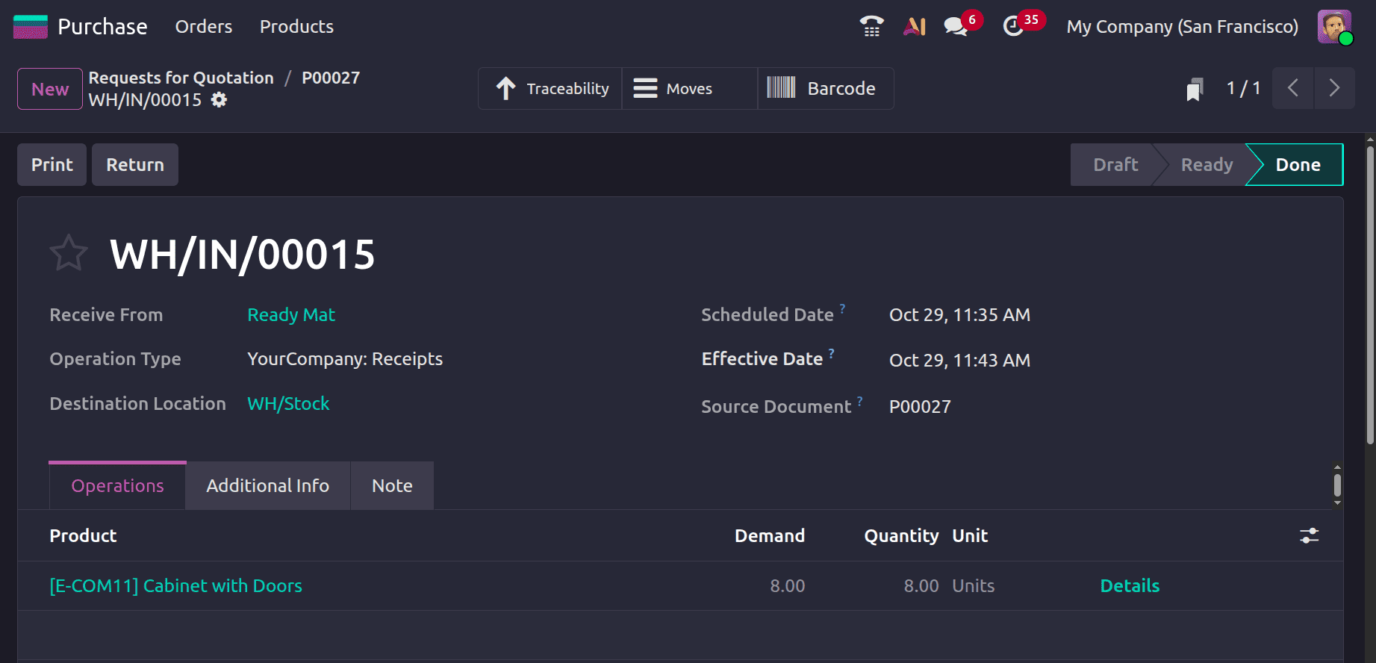Open the Barcode smart button
The width and height of the screenshot is (1376, 663).
click(826, 89)
